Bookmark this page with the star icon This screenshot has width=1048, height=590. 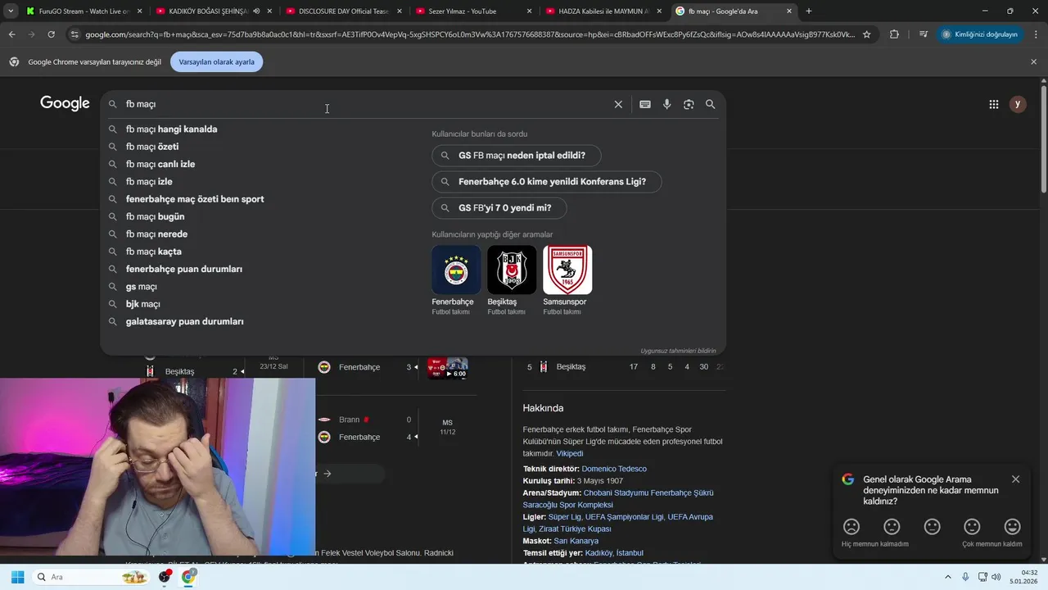[x=867, y=34]
